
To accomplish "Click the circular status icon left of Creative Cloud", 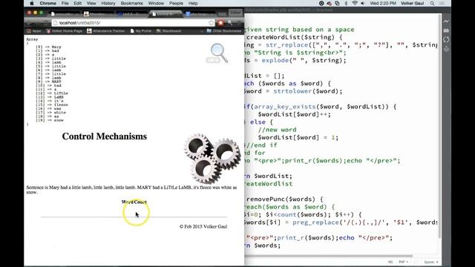I will pos(321,3).
